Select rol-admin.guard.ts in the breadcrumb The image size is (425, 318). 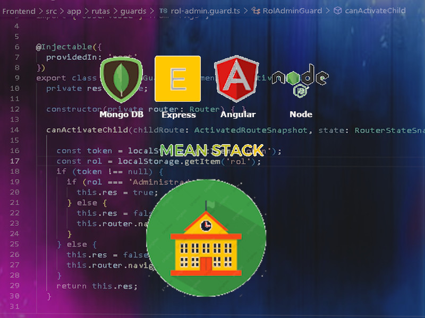tap(205, 11)
